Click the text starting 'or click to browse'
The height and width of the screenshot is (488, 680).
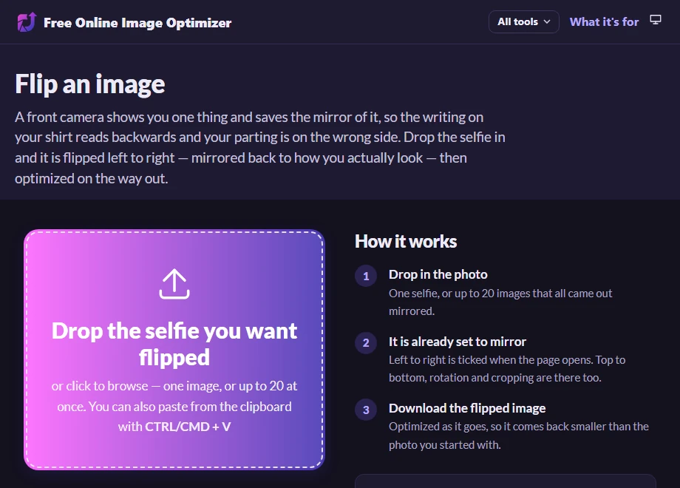(x=174, y=406)
